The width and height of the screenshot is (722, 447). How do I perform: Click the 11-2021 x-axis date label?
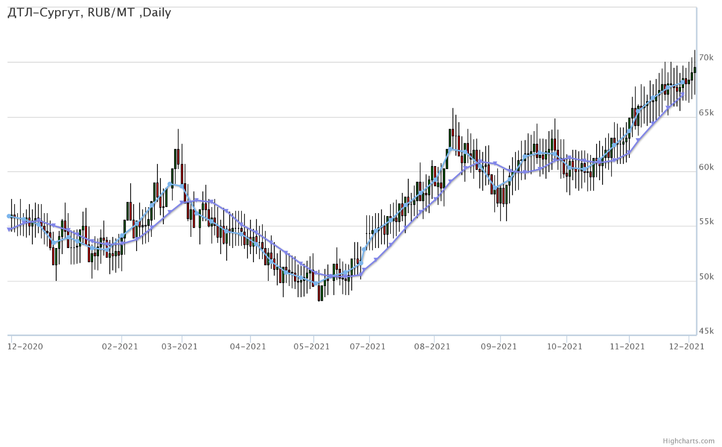pos(627,347)
